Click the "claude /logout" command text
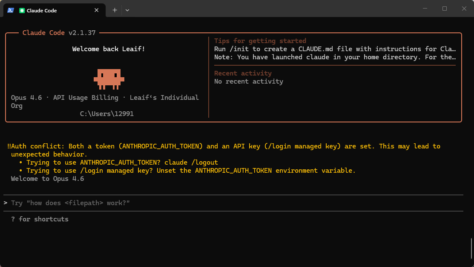This screenshot has width=474, height=267. [x=191, y=163]
